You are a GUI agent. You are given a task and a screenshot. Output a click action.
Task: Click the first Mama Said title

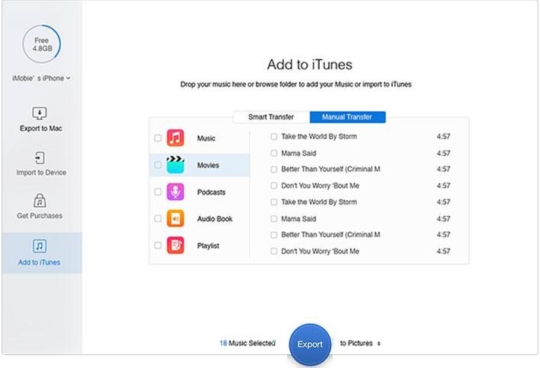click(x=298, y=153)
